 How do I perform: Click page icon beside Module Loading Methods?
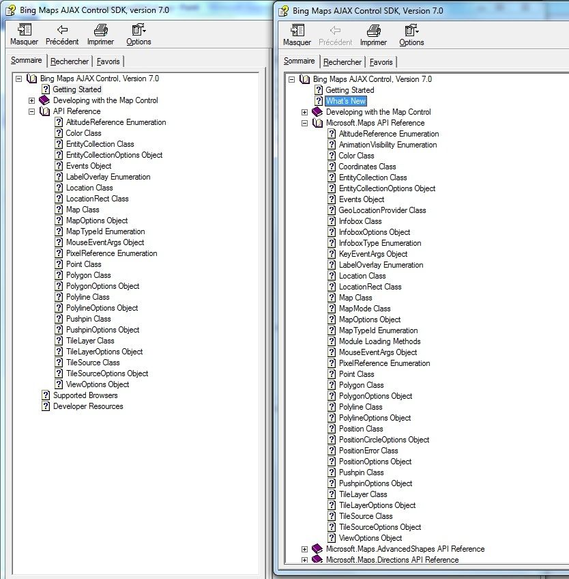[332, 341]
